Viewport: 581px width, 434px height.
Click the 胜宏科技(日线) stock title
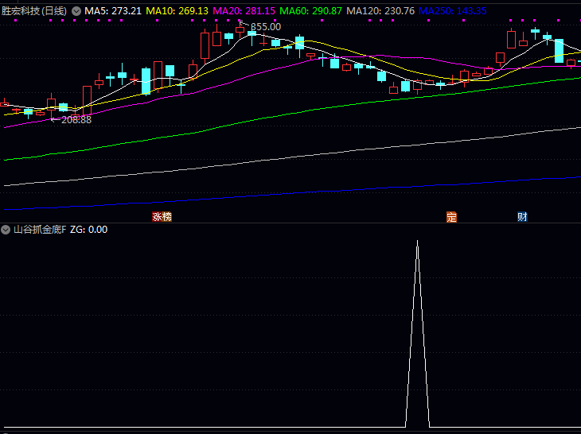click(x=34, y=11)
